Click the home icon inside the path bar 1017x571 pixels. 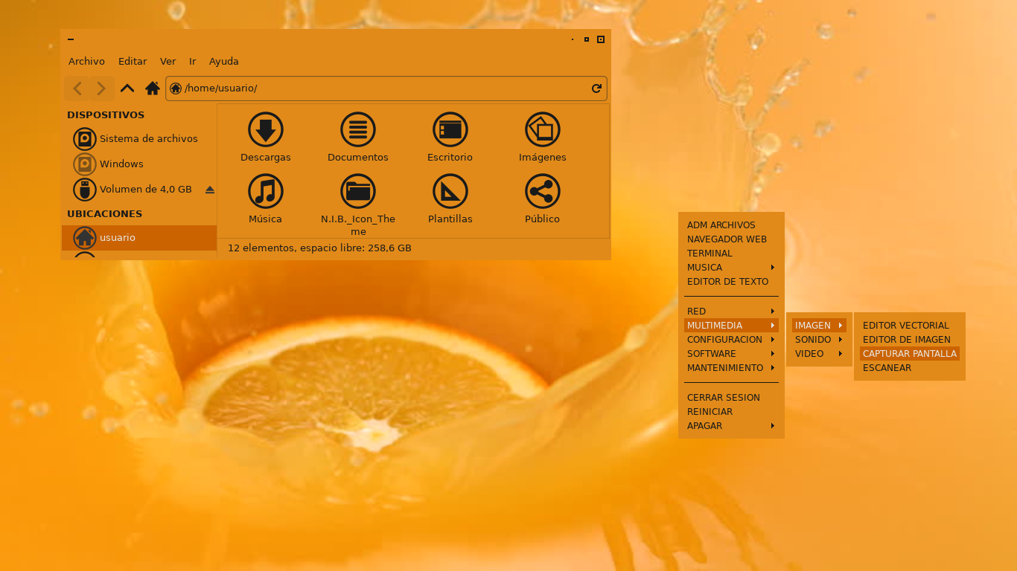(176, 88)
